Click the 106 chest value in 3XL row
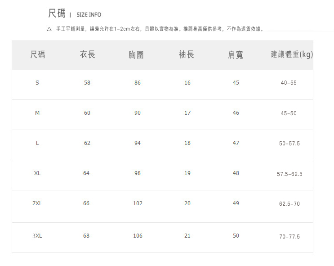Screen dimensions: 334x266 pos(138,236)
